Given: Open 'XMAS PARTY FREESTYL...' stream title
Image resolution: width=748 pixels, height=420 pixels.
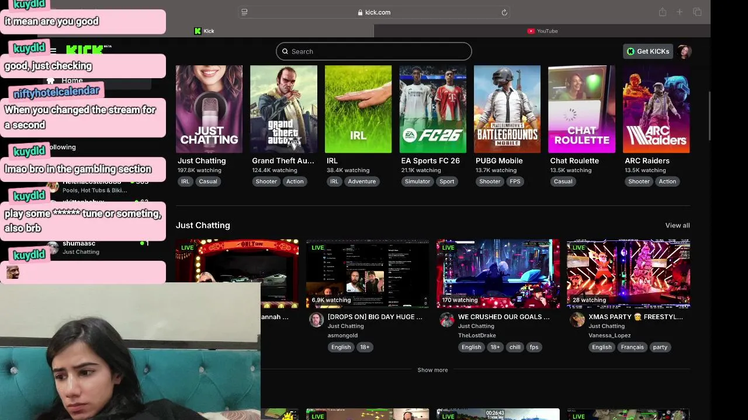Looking at the screenshot, I should pyautogui.click(x=636, y=317).
